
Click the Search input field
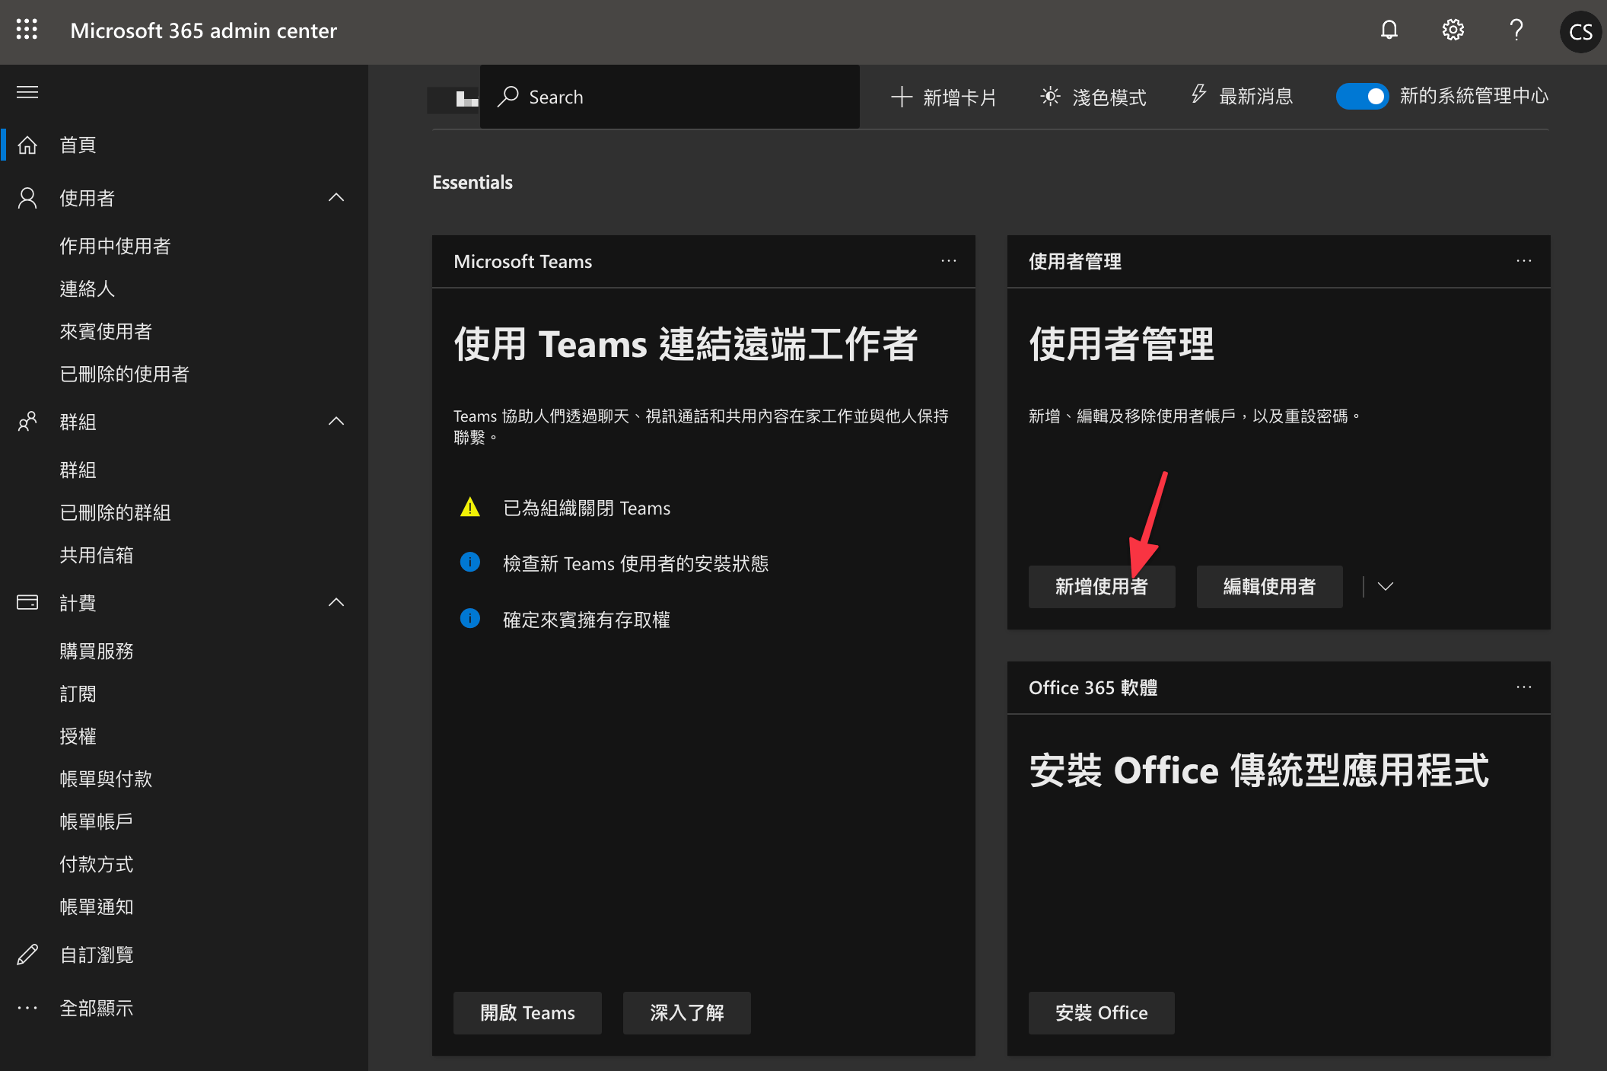coord(670,97)
